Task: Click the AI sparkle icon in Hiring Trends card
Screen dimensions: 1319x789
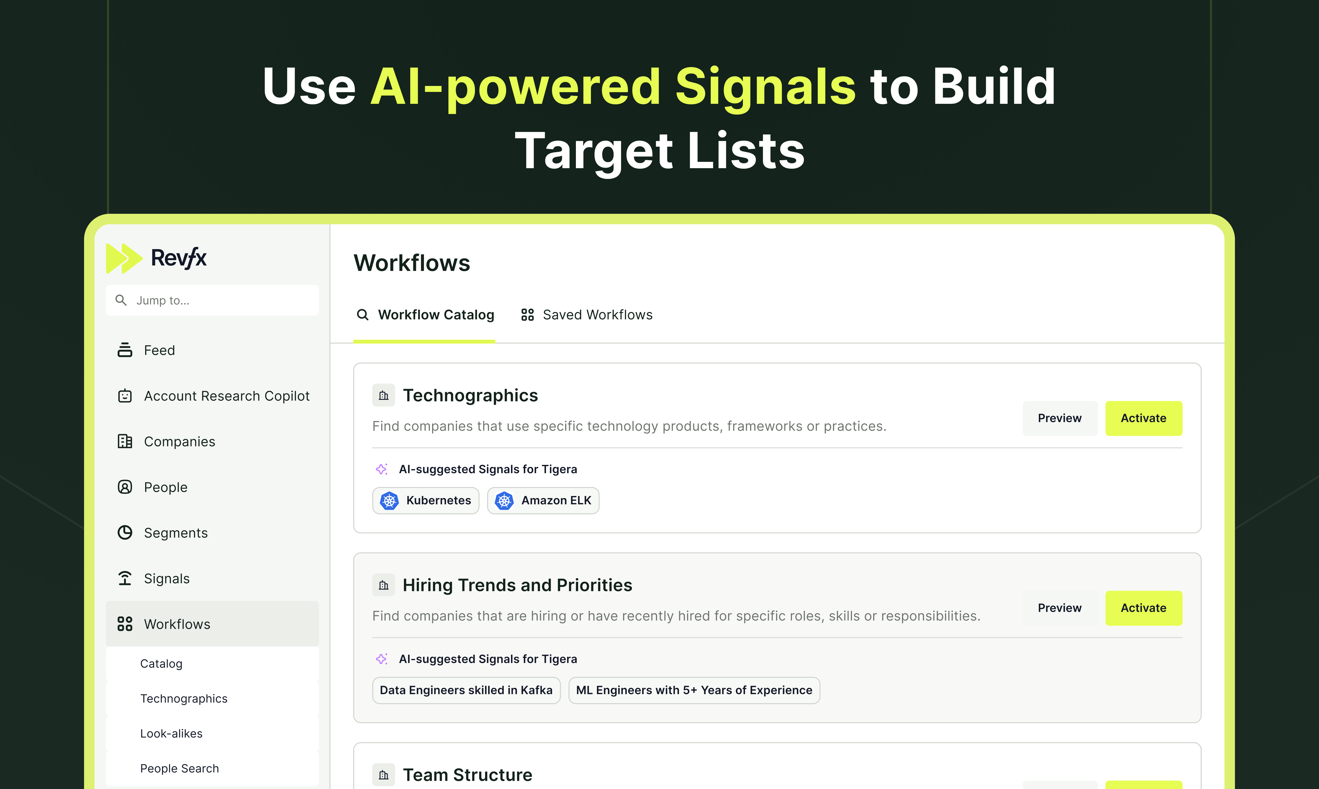Action: (382, 659)
